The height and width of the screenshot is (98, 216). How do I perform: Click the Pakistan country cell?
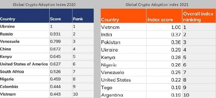tap(123, 42)
